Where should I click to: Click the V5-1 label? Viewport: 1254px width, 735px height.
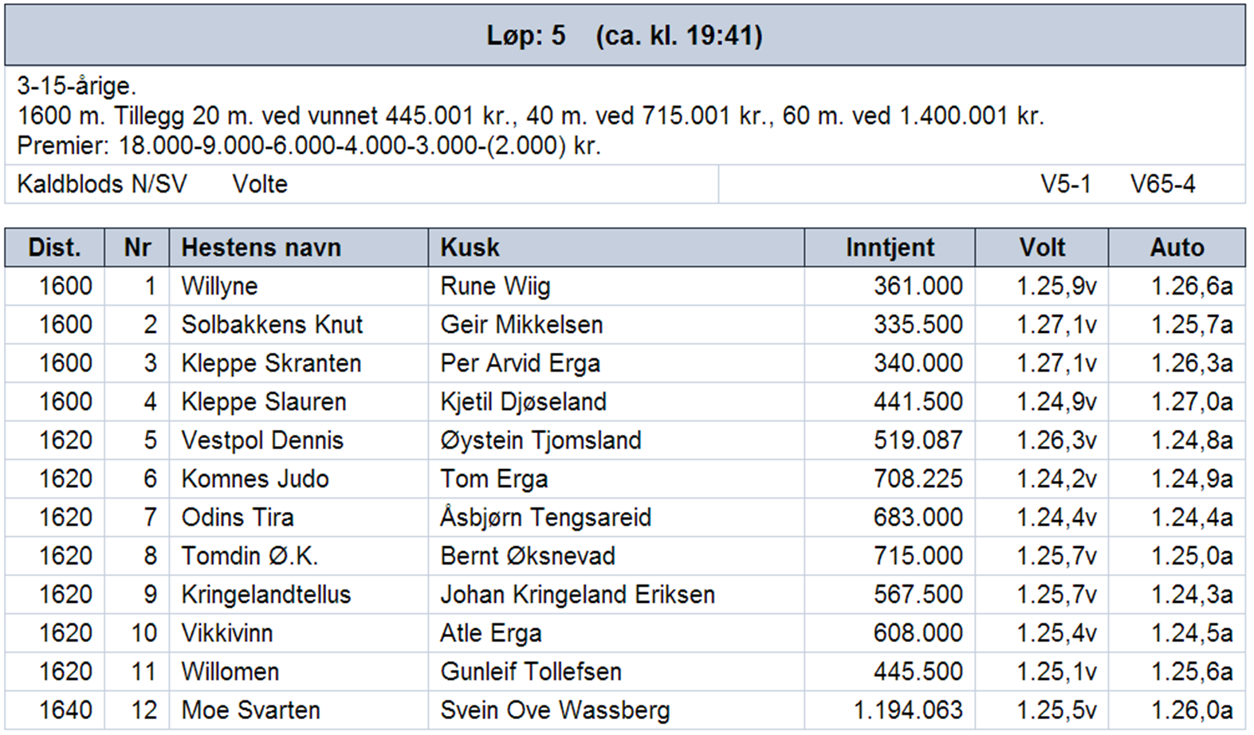coord(1065,185)
